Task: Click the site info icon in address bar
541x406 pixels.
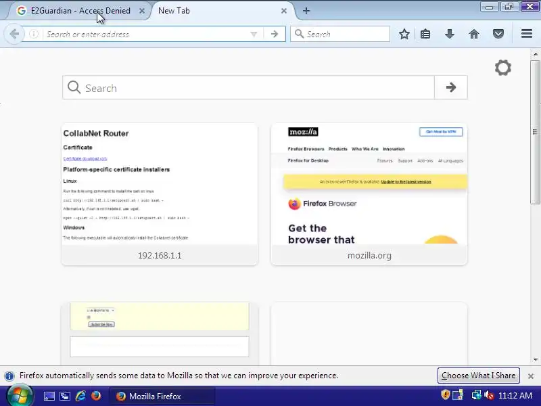Action: [x=33, y=34]
